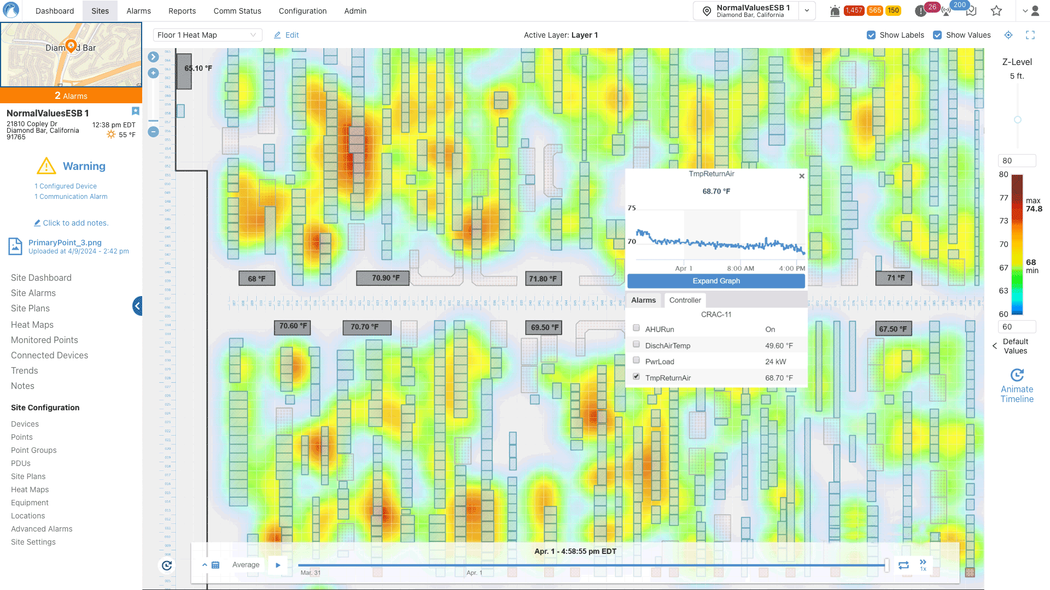The height and width of the screenshot is (590, 1050).
Task: Open the Floor 1 Heat Map dropdown
Action: coord(207,35)
